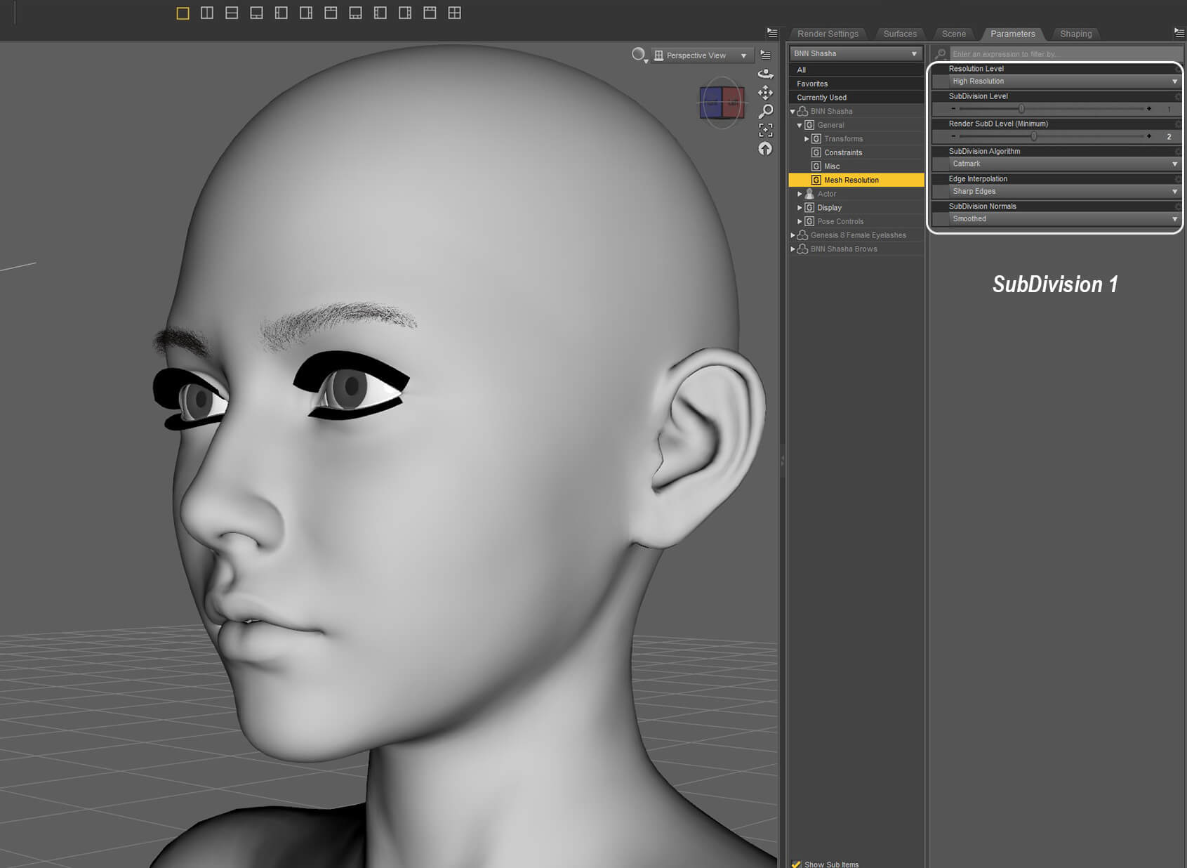Expand the Actor group arrow
The height and width of the screenshot is (868, 1187).
800,194
